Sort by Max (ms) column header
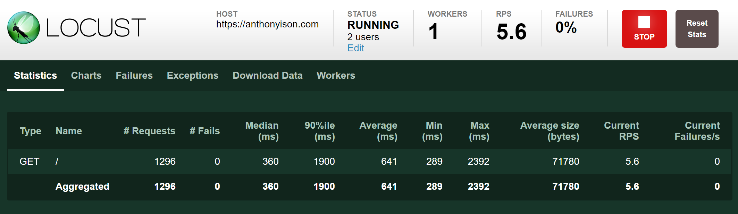 pos(479,131)
